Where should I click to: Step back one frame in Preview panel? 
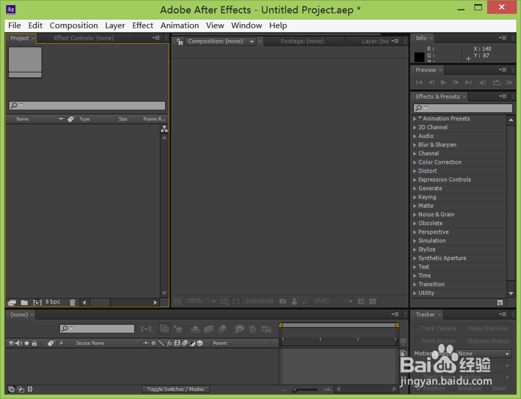click(x=431, y=82)
